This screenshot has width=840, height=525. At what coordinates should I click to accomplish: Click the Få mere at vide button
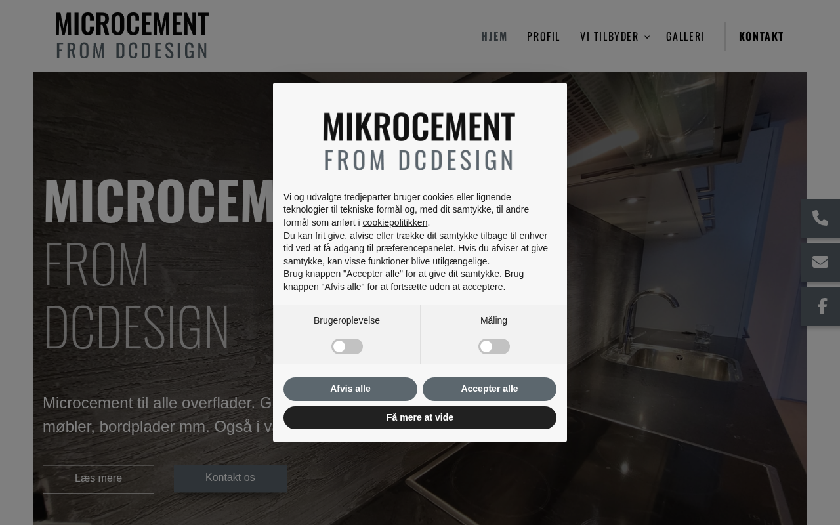coord(420,418)
